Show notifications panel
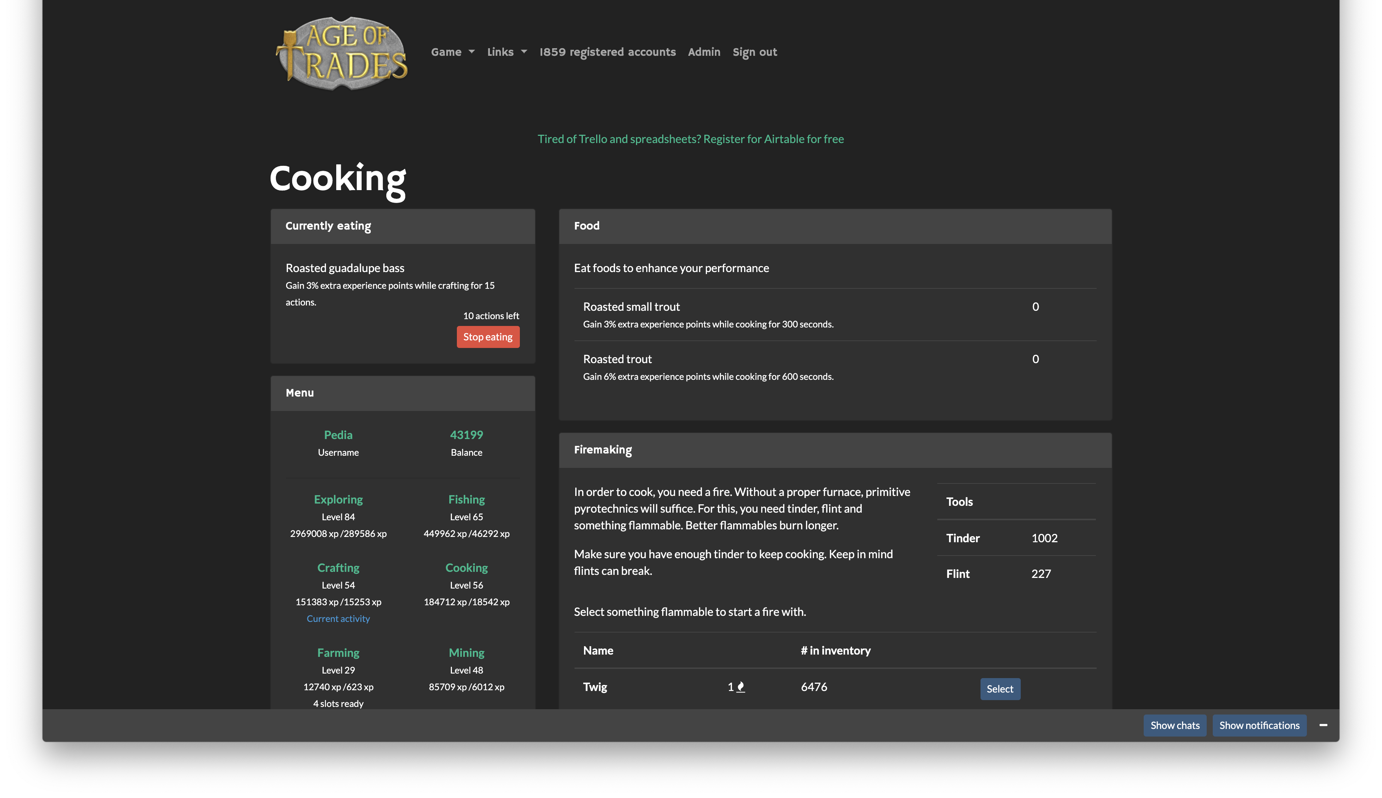 (x=1259, y=725)
